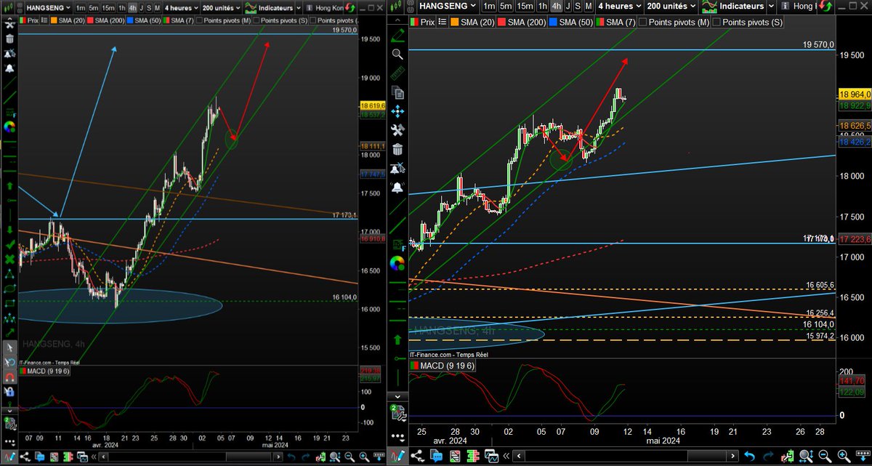Zoom in using plus magnifier in right chart toolbar
Image resolution: width=872 pixels, height=466 pixels.
(843, 455)
